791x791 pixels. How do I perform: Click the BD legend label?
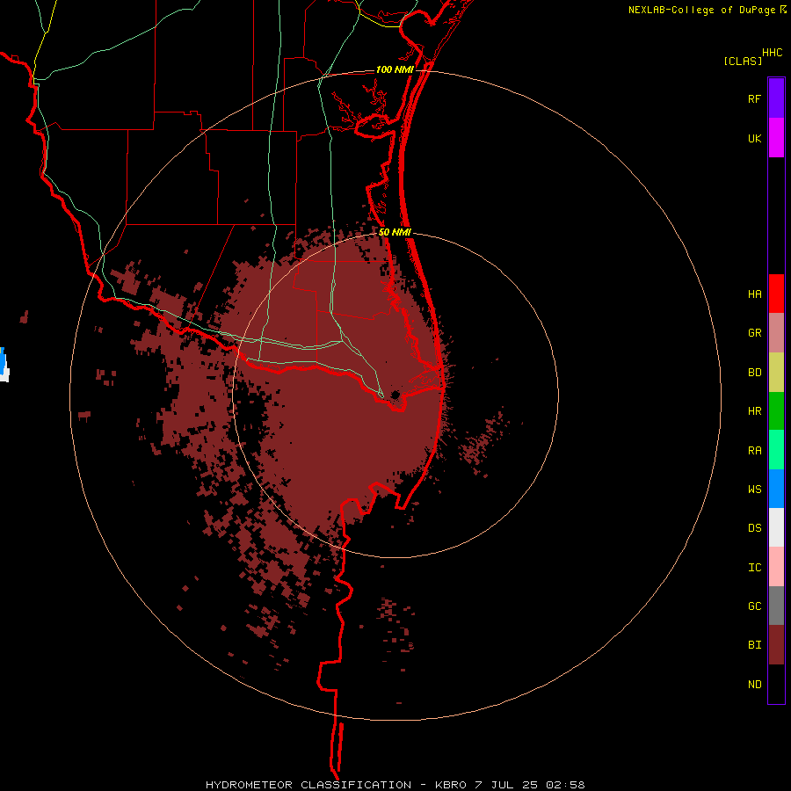[x=755, y=373]
